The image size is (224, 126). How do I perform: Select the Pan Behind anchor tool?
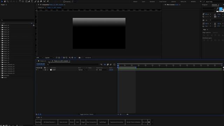[x=23, y=1]
